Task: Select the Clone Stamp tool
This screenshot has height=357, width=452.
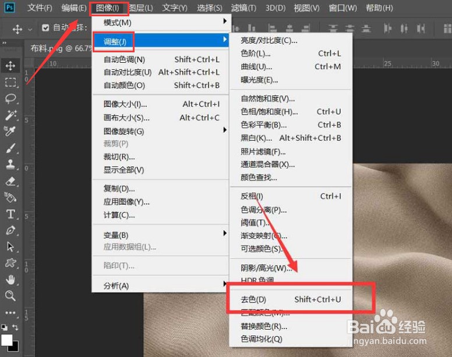Action: point(10,165)
